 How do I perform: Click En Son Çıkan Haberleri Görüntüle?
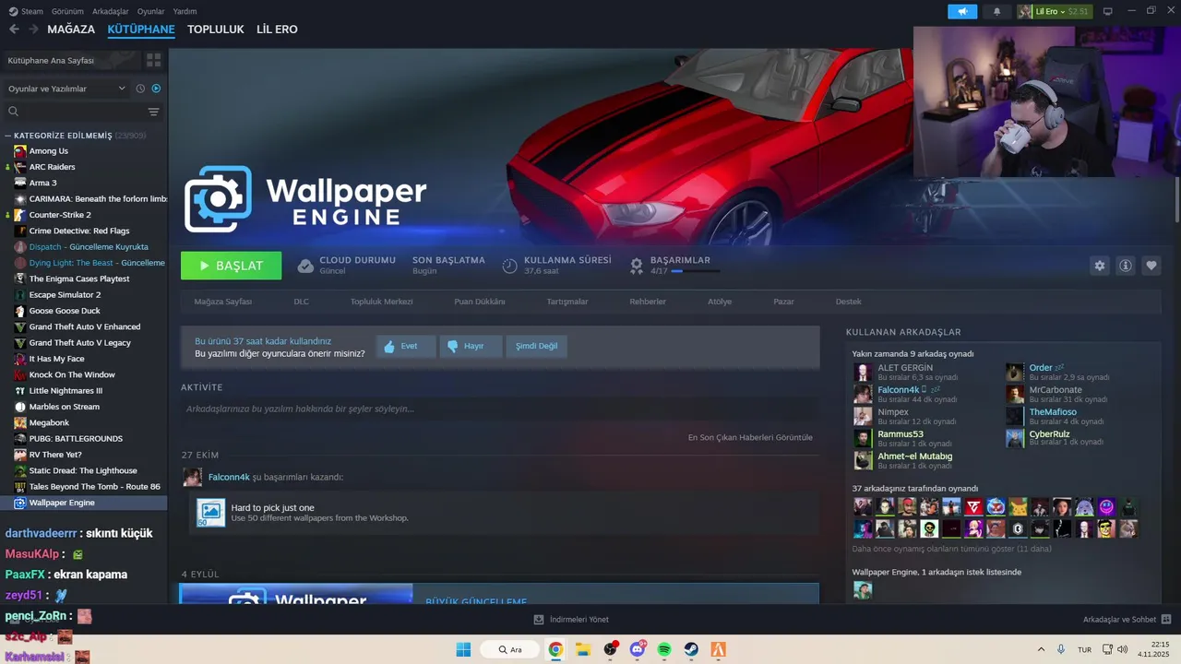[x=750, y=437]
